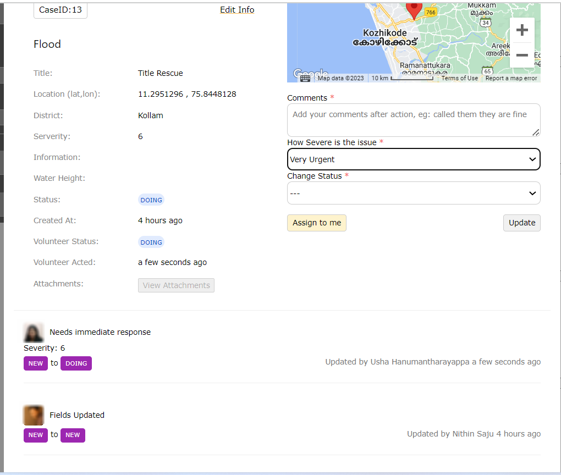Click the CaseID:13 badge
This screenshot has height=475, width=561.
pos(61,10)
